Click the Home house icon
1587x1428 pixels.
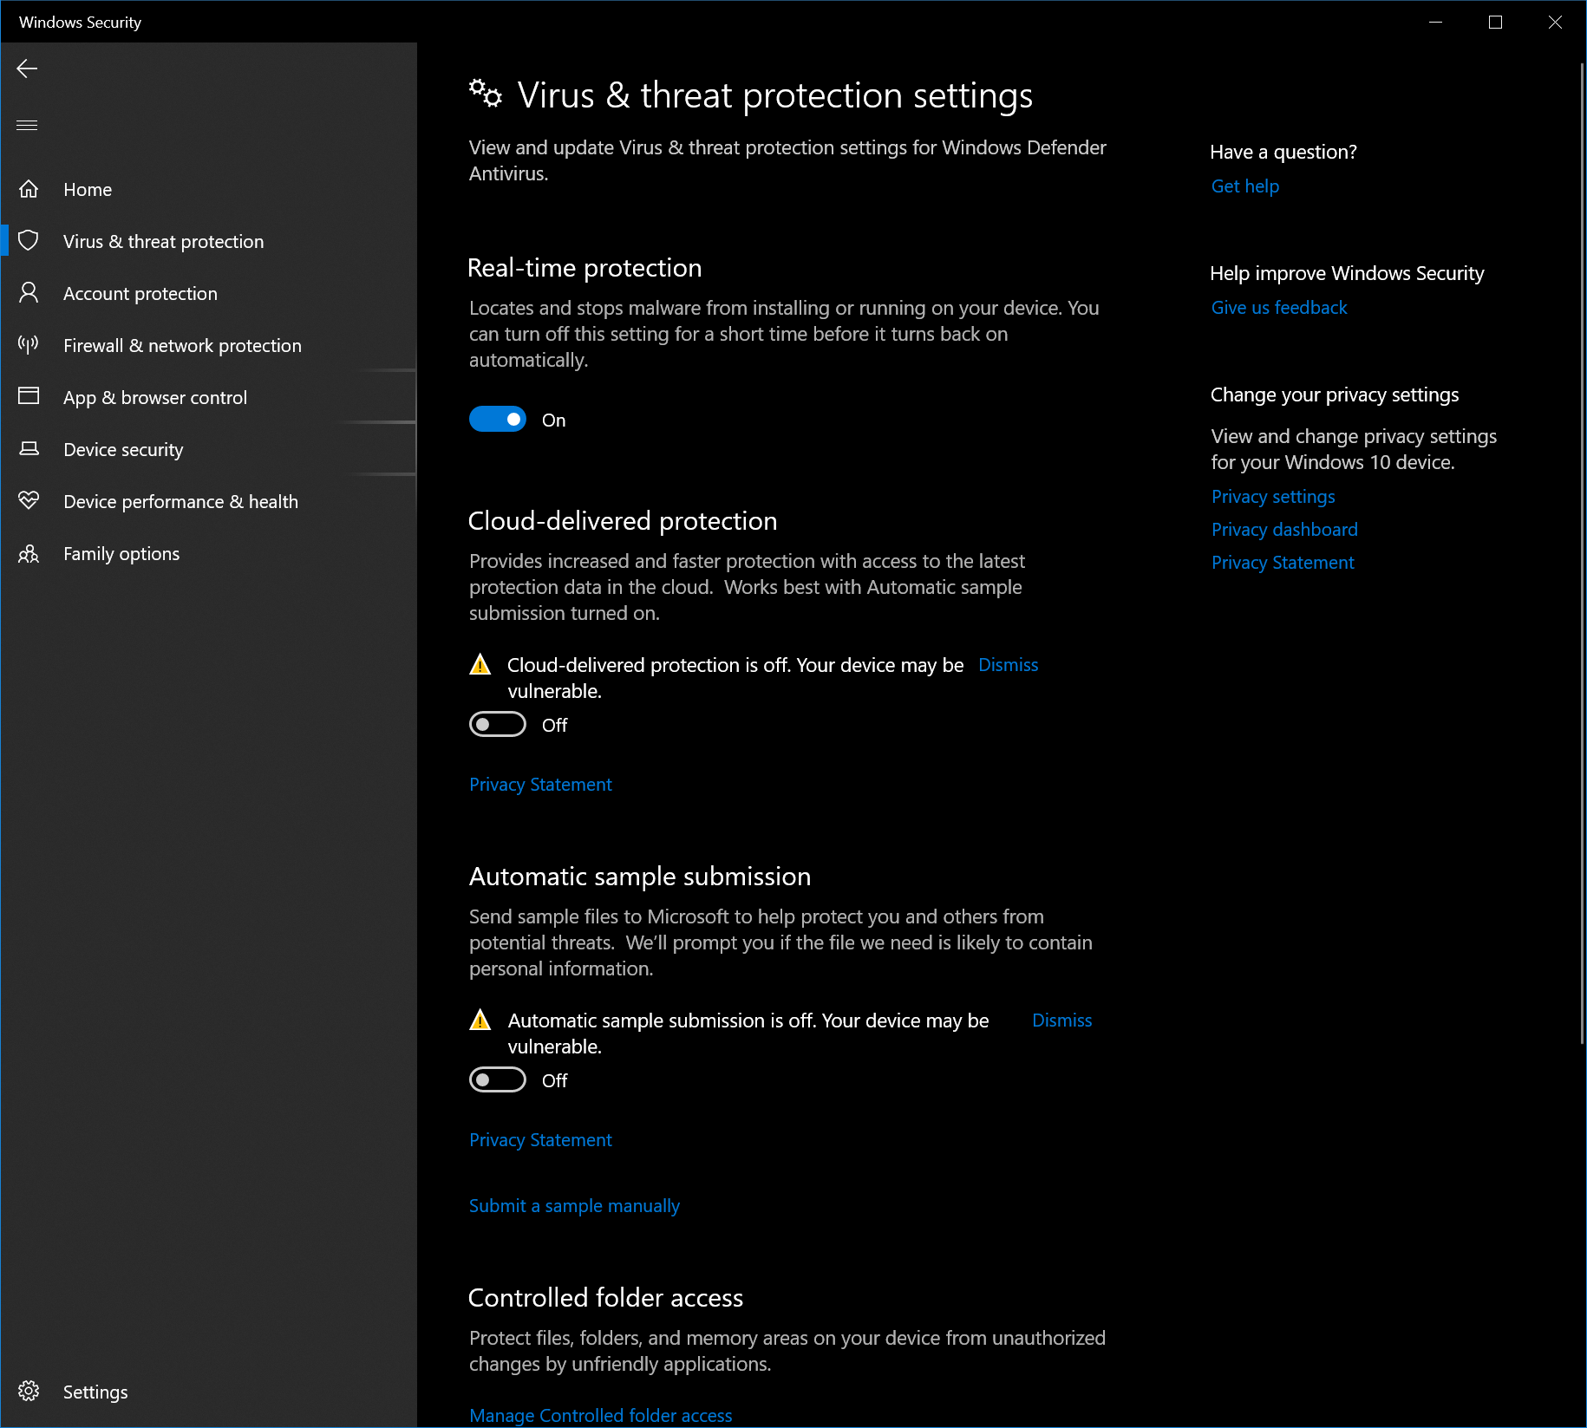(x=29, y=189)
